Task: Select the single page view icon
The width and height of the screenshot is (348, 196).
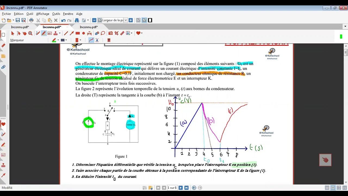Action: point(138,20)
